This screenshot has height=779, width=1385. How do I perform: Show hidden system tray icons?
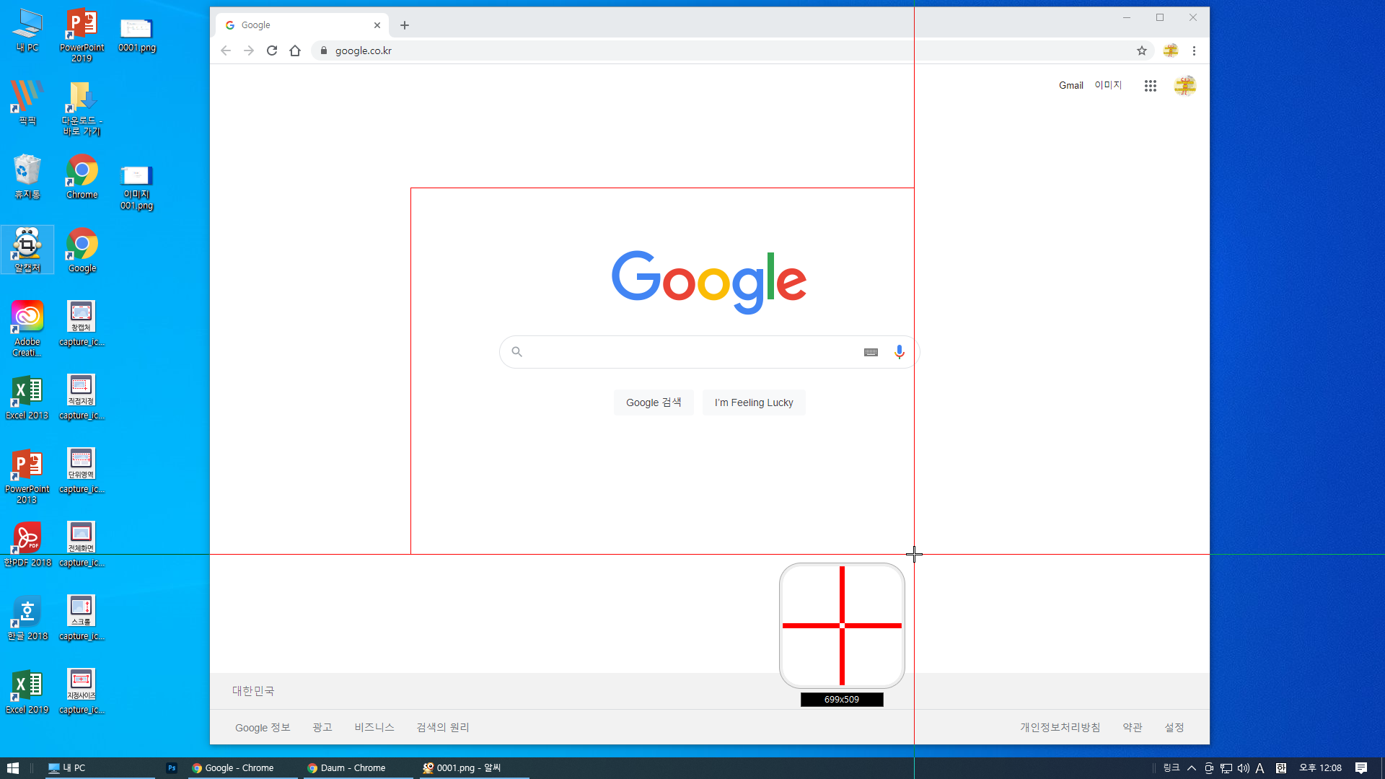[1192, 768]
